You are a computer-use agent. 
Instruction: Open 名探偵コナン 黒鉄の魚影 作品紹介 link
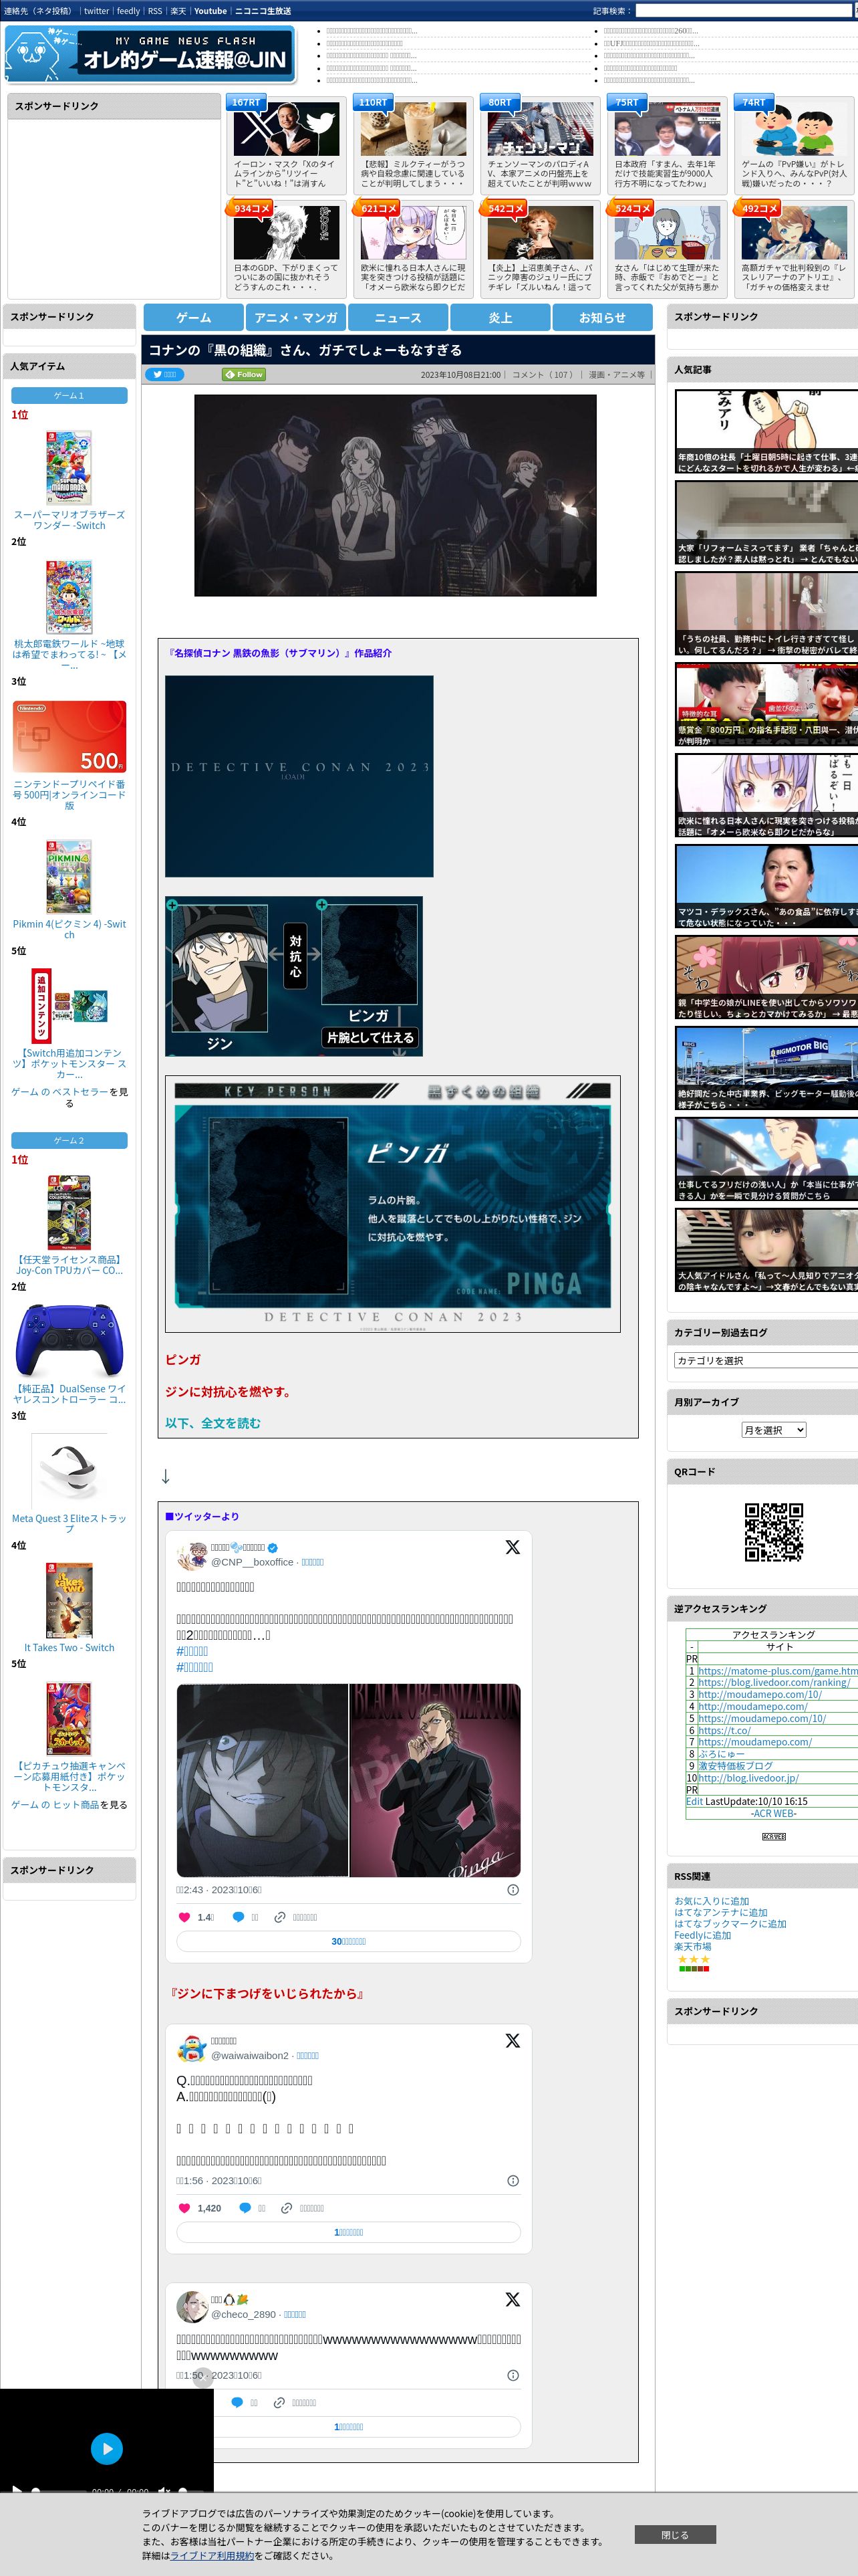(280, 653)
